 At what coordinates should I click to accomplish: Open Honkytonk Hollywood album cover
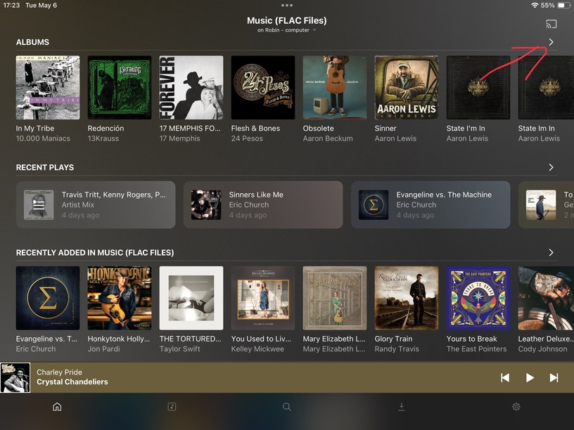pos(120,298)
